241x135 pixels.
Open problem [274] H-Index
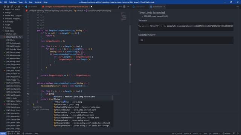coord(12,98)
